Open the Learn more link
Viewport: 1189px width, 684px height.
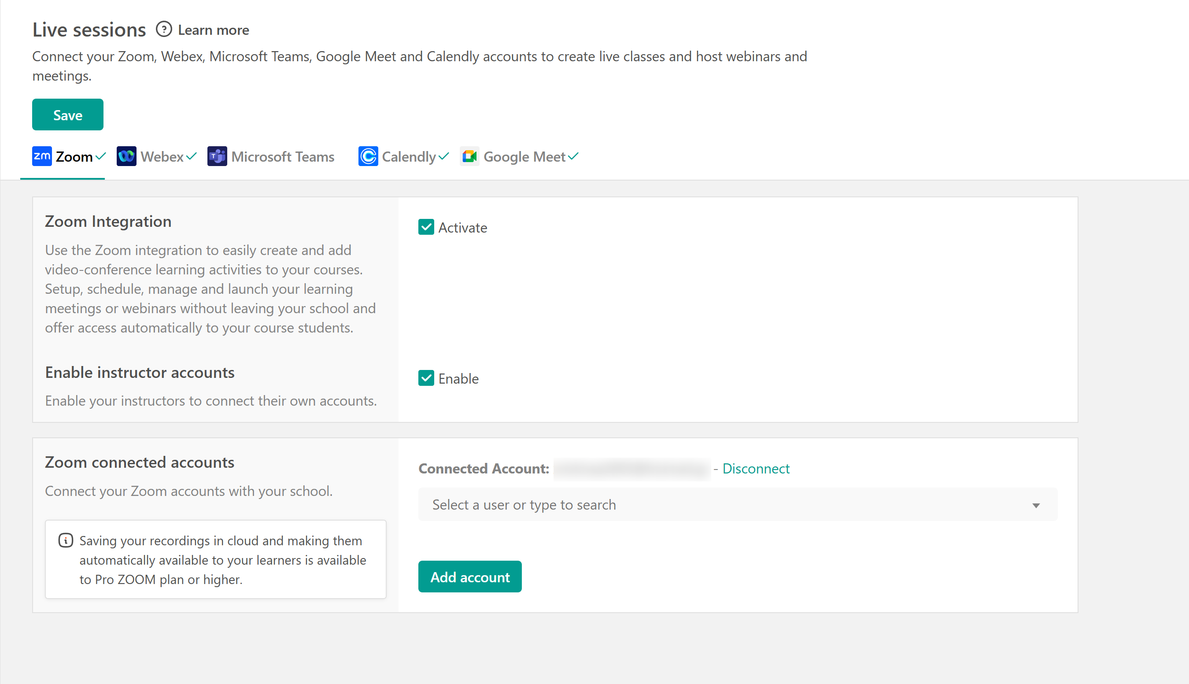click(x=214, y=30)
